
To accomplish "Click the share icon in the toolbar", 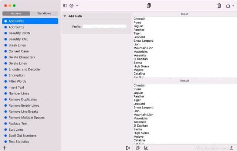I will [228, 6].
